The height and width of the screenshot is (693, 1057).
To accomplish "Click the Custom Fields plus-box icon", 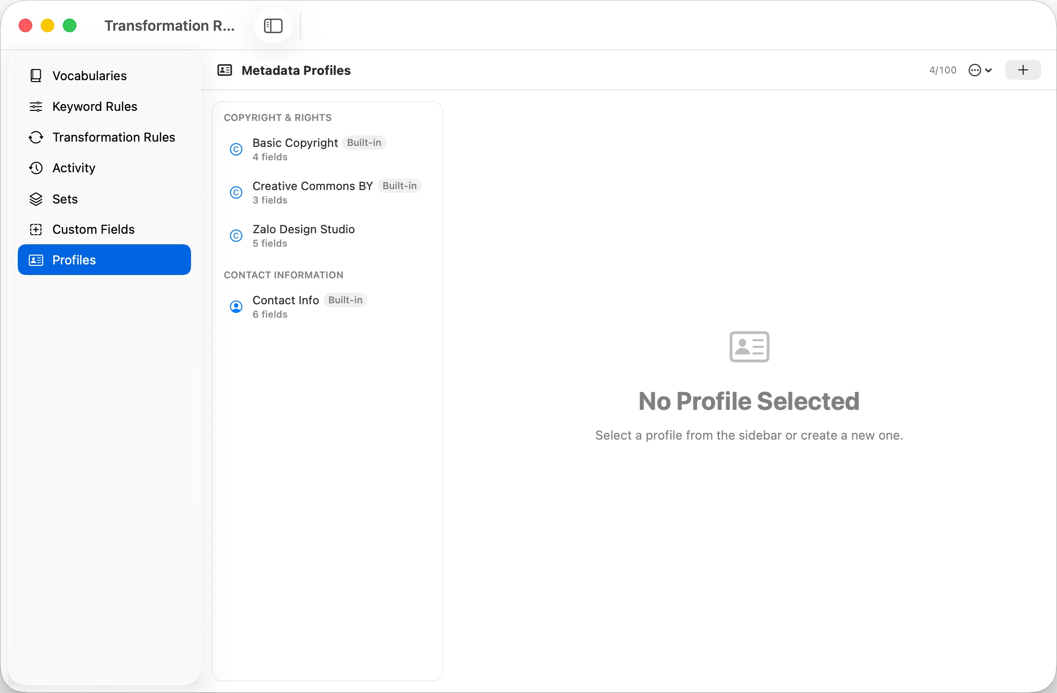I will (x=36, y=229).
